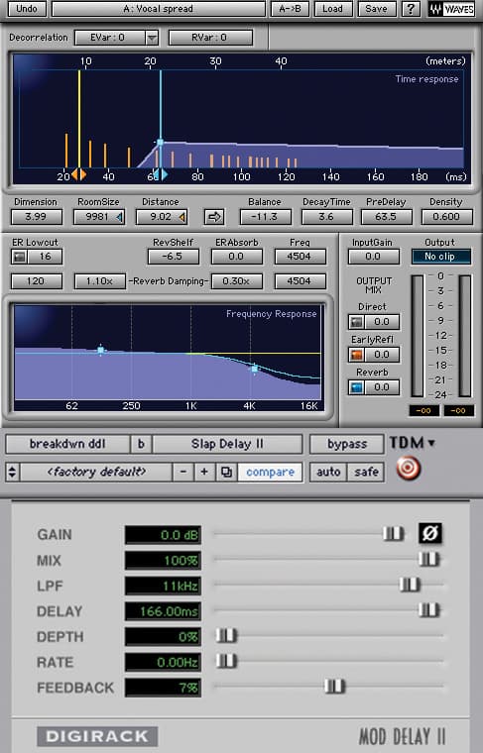Click the FEEDBACK slider handle

tap(334, 687)
